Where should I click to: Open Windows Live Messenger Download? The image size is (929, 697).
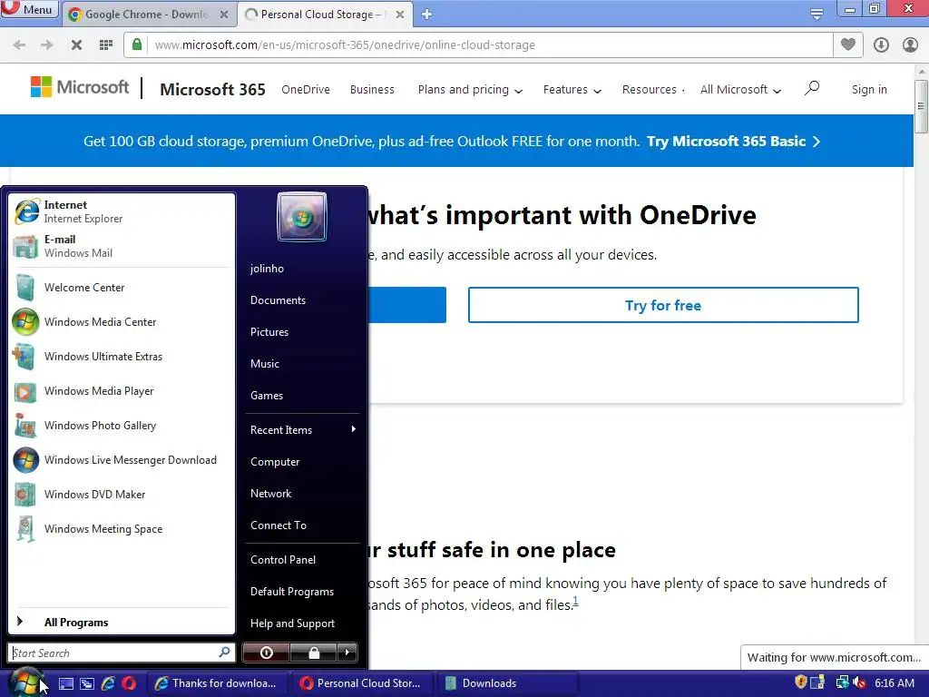coord(121,460)
